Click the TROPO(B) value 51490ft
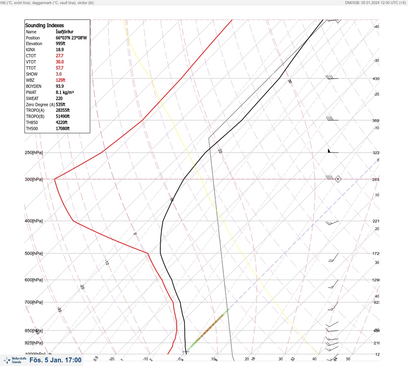This screenshot has height=366, width=408. (x=63, y=116)
